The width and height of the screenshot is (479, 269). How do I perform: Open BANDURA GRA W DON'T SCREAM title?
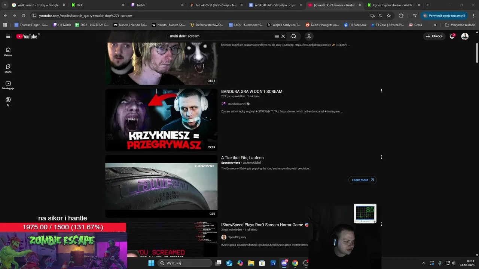(x=252, y=92)
